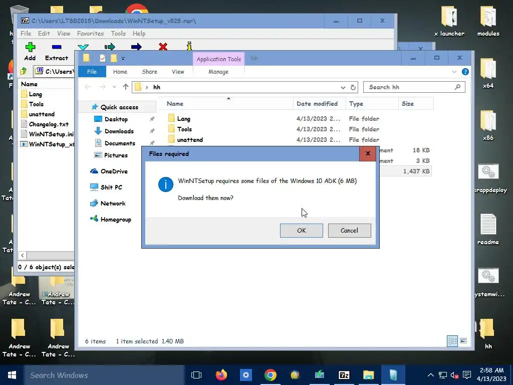Open the Help menu in 7-Zip
This screenshot has height=385, width=513.
139,34
